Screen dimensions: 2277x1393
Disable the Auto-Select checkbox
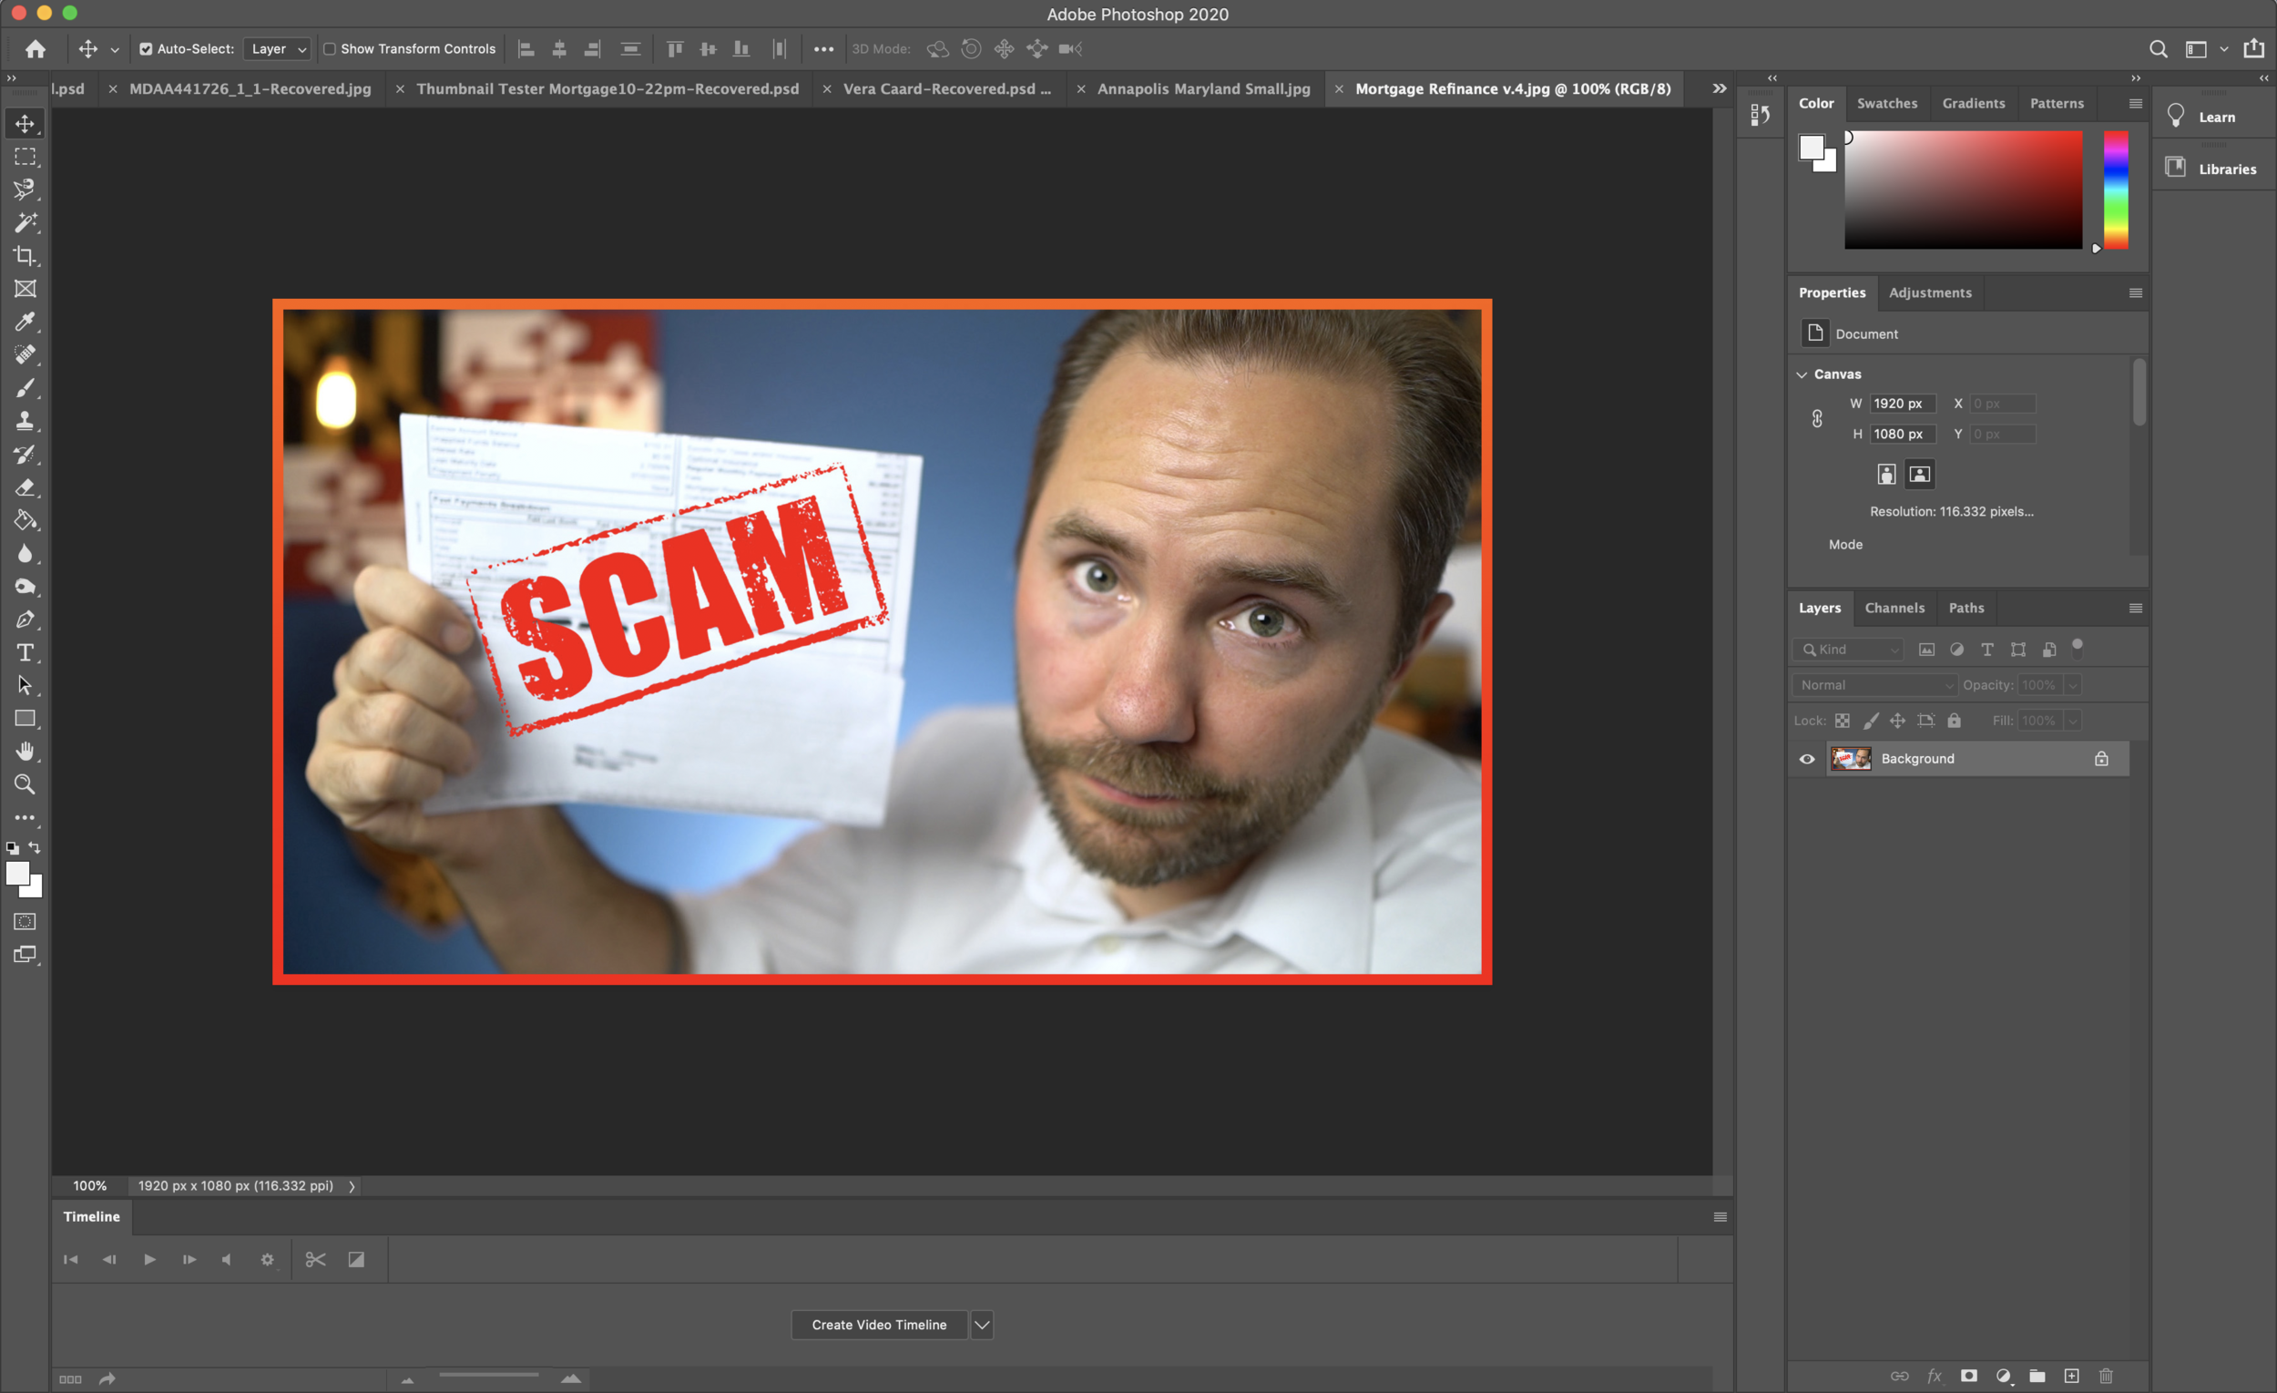146,49
